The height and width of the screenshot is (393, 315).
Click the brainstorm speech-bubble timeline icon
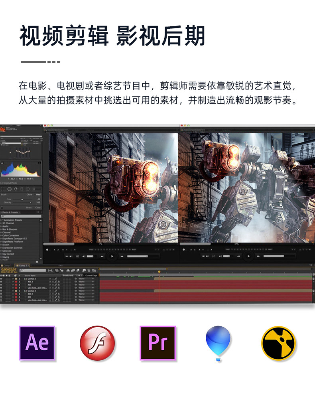tap(84, 271)
